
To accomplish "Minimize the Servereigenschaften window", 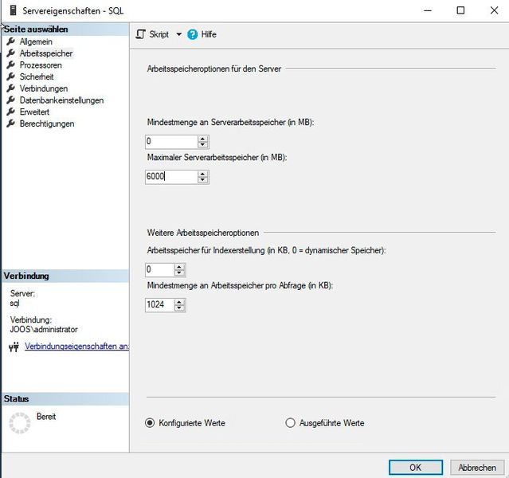I will 428,10.
